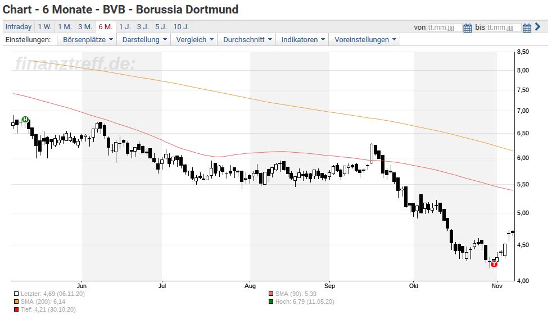Select the 6 M. time range tab
Screen dimensions: 552x315
106,27
